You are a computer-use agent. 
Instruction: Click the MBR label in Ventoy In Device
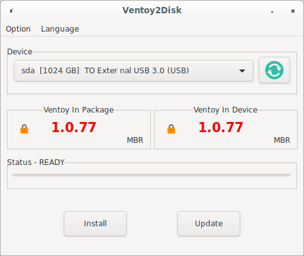click(282, 140)
